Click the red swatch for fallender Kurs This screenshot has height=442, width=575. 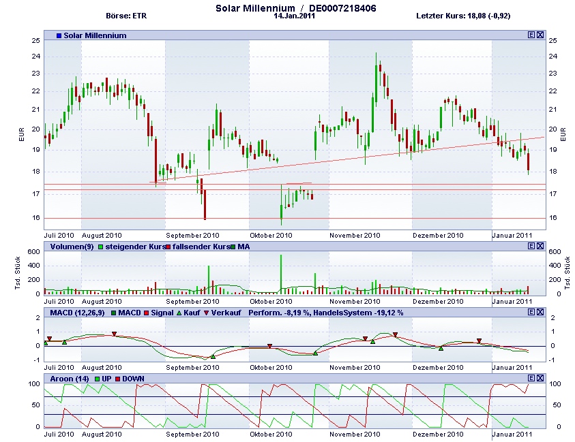[x=168, y=247]
